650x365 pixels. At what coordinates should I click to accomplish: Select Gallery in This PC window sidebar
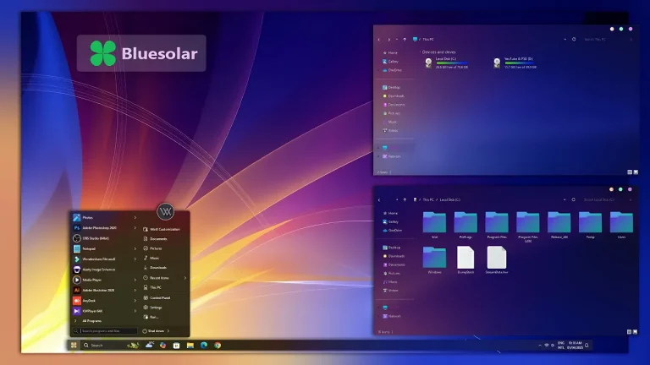[390, 61]
